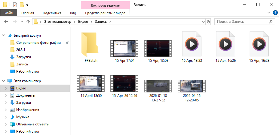Open Рабочий стол under Этот компьютер
The width and height of the screenshot is (279, 135).
click(28, 131)
